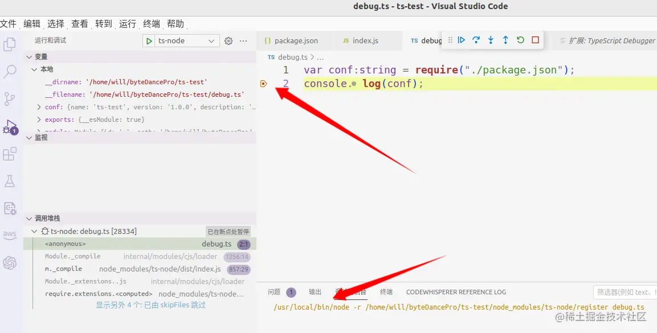
Task: Open the Extensions view
Action: click(10, 154)
